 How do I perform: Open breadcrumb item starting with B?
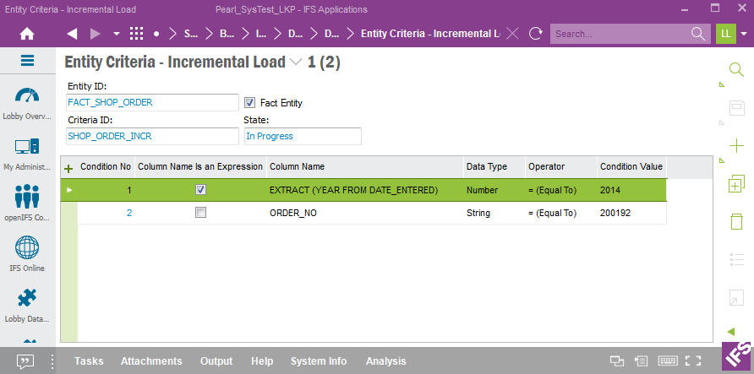[x=226, y=34]
